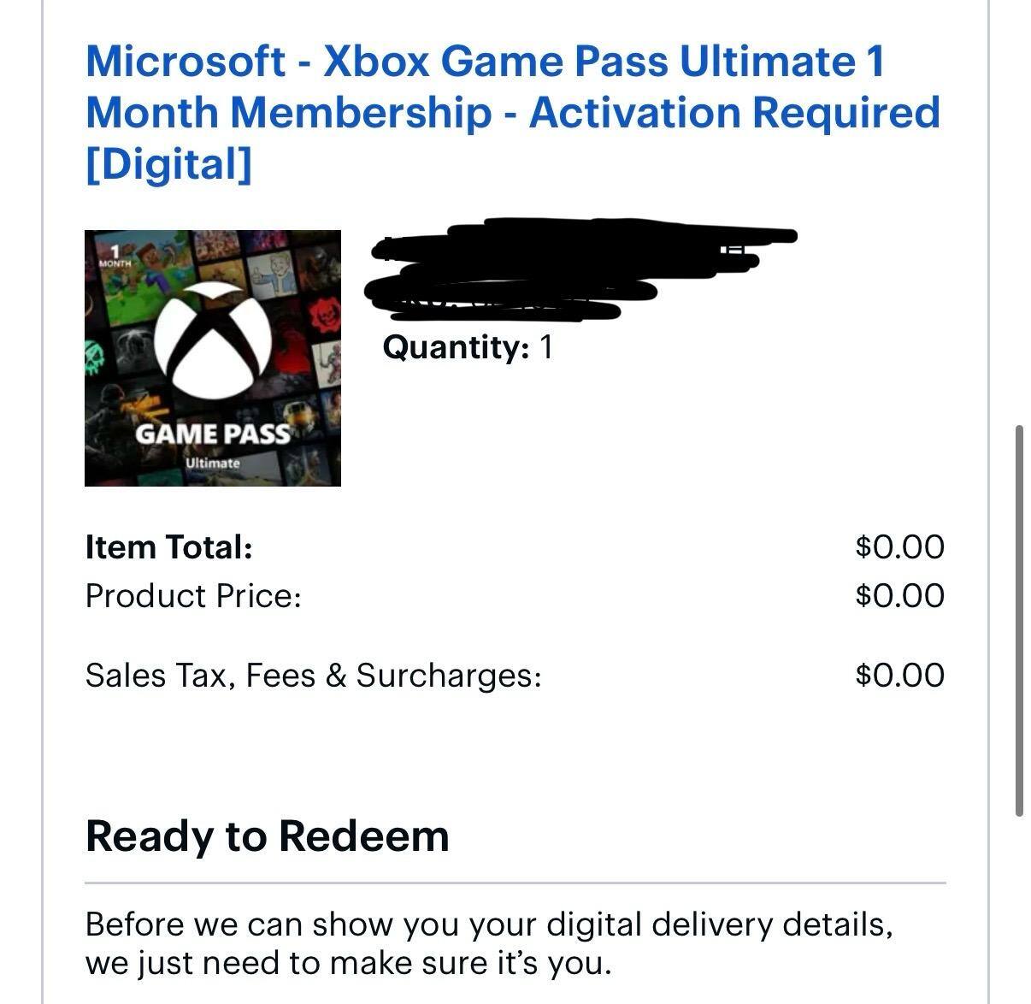Click the "GAME PASS" wordmark on artwork
Image resolution: width=1031 pixels, height=1004 pixels.
(212, 434)
